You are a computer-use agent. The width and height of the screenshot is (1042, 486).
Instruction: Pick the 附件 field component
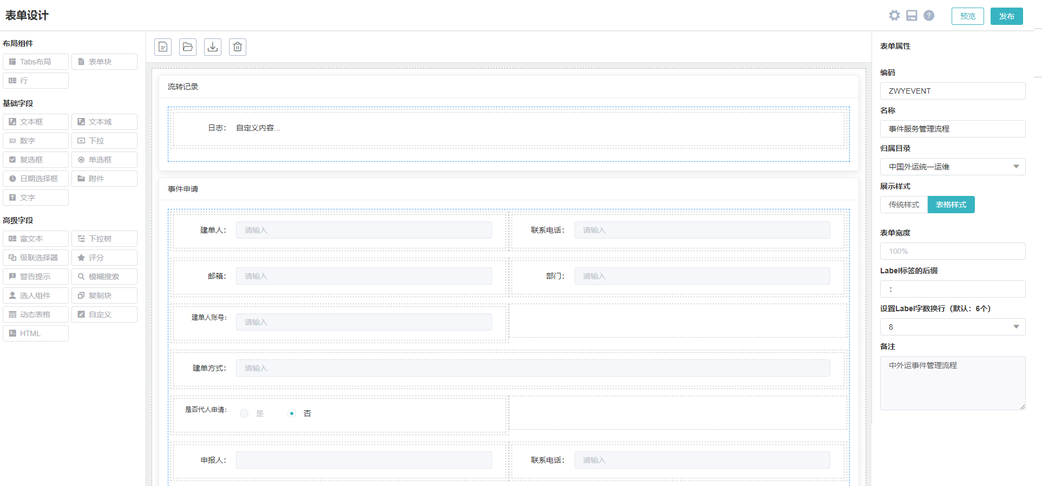(104, 179)
